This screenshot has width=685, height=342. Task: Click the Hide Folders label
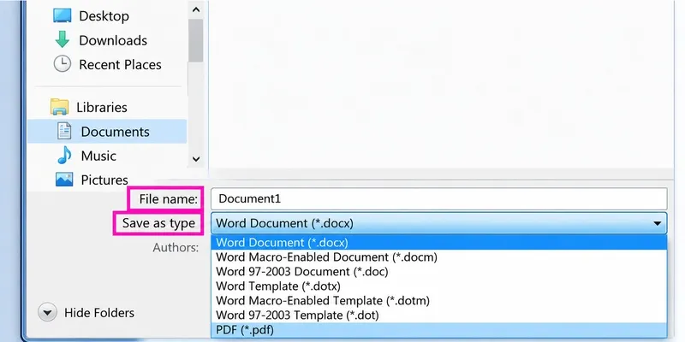click(99, 313)
